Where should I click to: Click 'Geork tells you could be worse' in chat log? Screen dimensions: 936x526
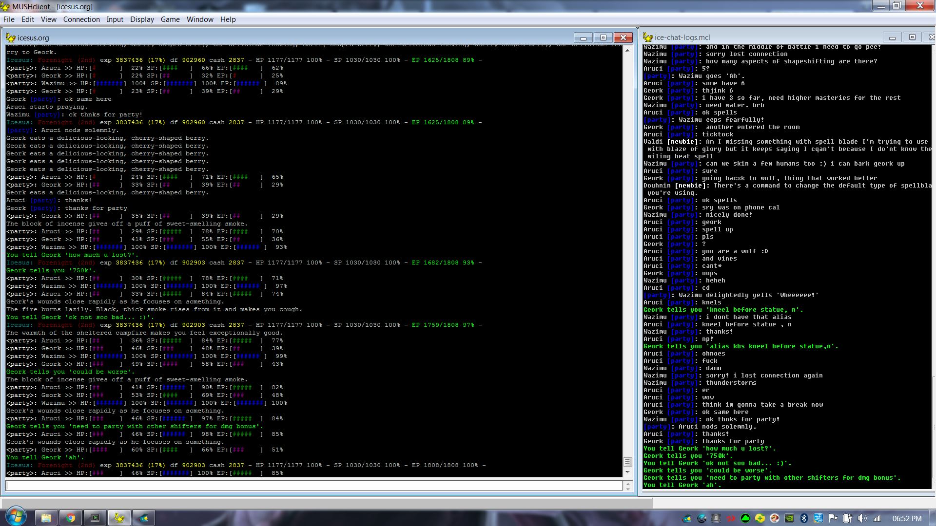click(x=708, y=470)
